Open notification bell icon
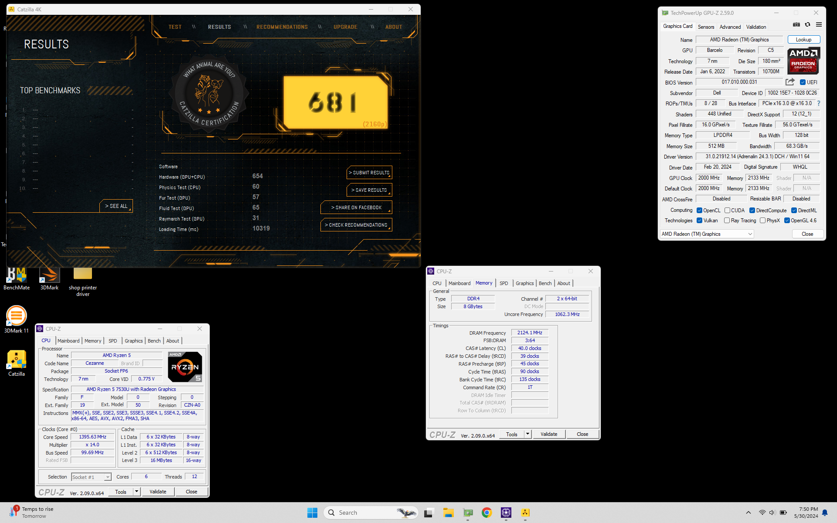The image size is (837, 523). pos(825,513)
